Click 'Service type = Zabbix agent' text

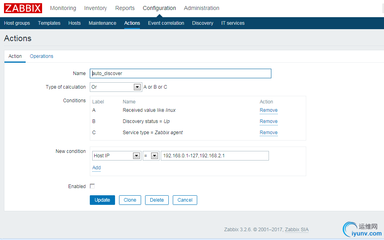coord(153,133)
